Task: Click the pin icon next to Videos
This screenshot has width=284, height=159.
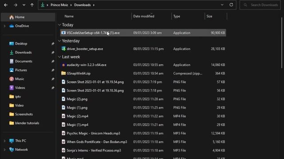Action: 53,88
